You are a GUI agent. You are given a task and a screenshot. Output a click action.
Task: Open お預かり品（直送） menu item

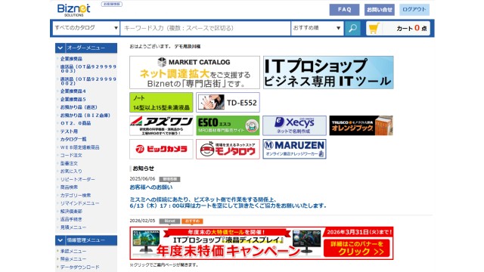(79, 107)
